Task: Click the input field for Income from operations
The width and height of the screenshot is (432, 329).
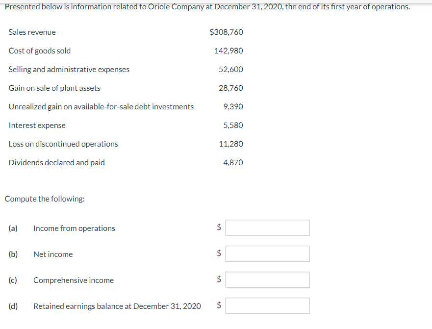Action: point(267,228)
